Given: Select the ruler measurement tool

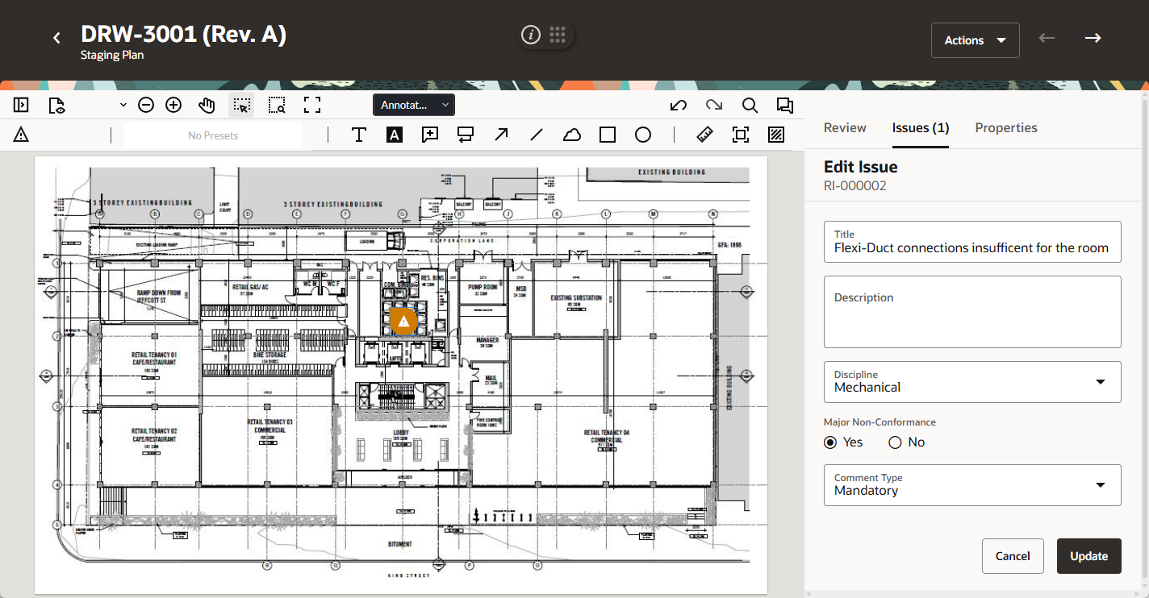Looking at the screenshot, I should pyautogui.click(x=705, y=135).
